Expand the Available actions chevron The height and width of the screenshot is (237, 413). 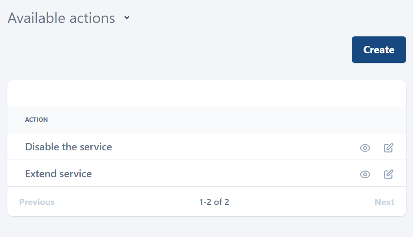127,18
